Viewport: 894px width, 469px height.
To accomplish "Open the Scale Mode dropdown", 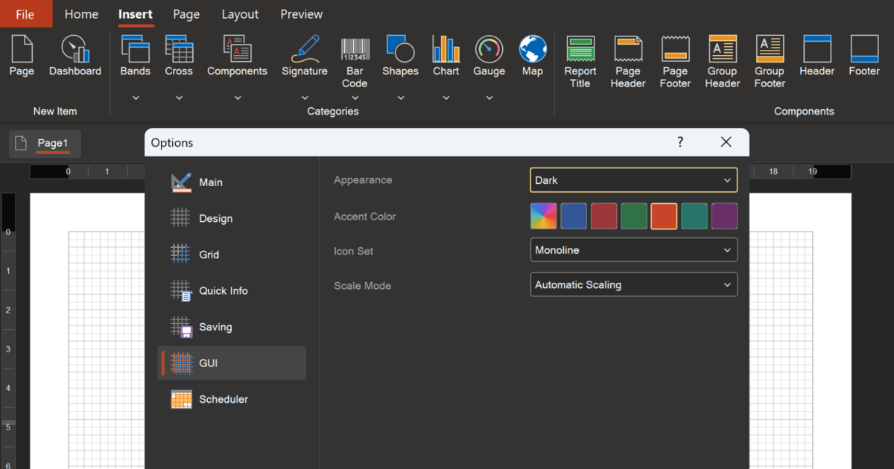I will tap(633, 284).
